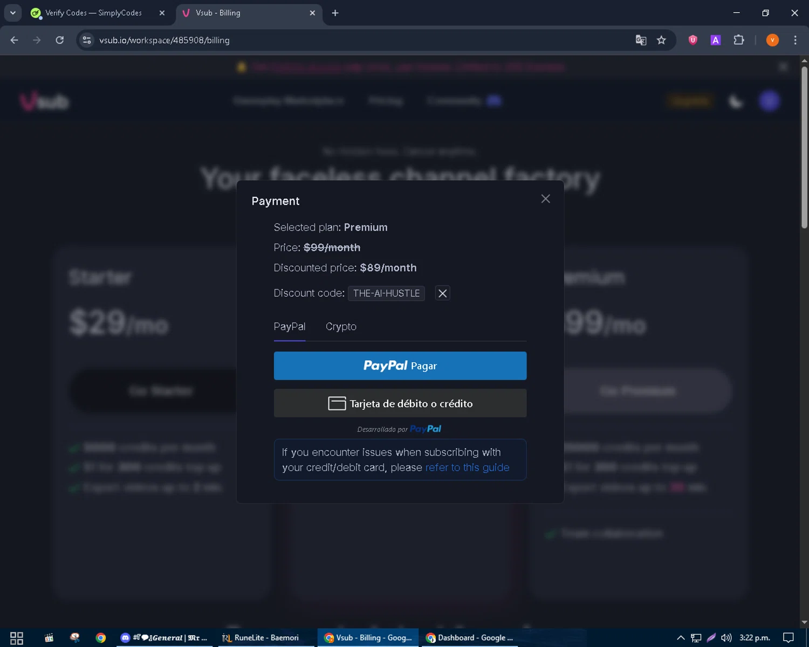Close the Payment dialog
Screen dimensions: 809x647
tap(545, 199)
